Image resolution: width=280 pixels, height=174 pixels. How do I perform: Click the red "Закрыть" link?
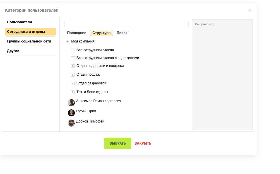(x=143, y=143)
